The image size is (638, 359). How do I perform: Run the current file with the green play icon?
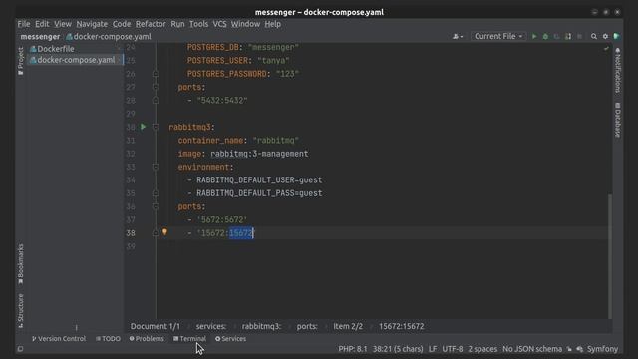[534, 36]
